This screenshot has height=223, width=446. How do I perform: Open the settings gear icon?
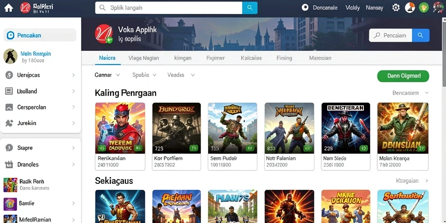(395, 8)
